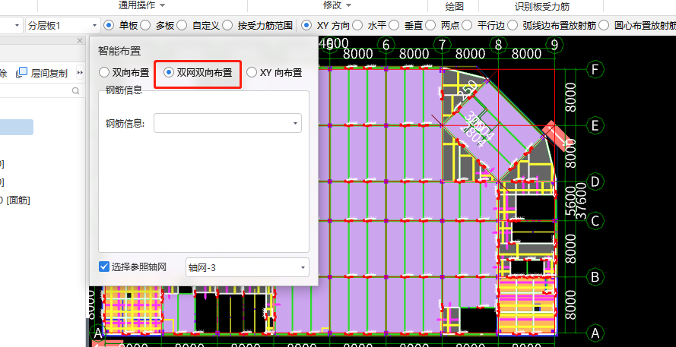This screenshot has width=676, height=347.
Task: Click axis bubble 7 at the top
Action: [x=442, y=44]
